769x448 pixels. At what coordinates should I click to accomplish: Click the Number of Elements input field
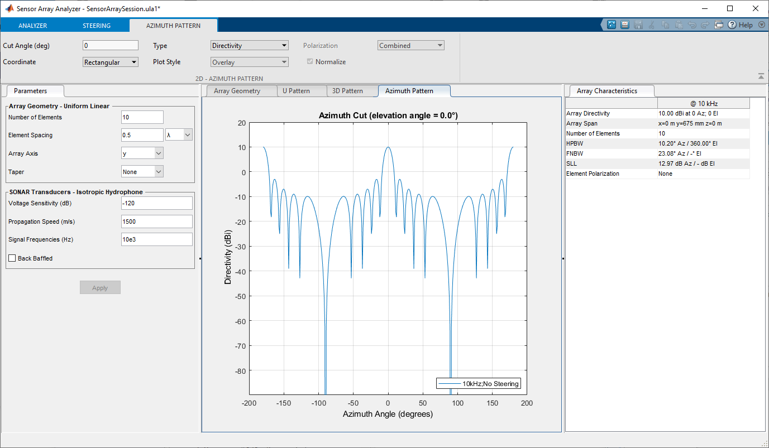click(x=142, y=117)
